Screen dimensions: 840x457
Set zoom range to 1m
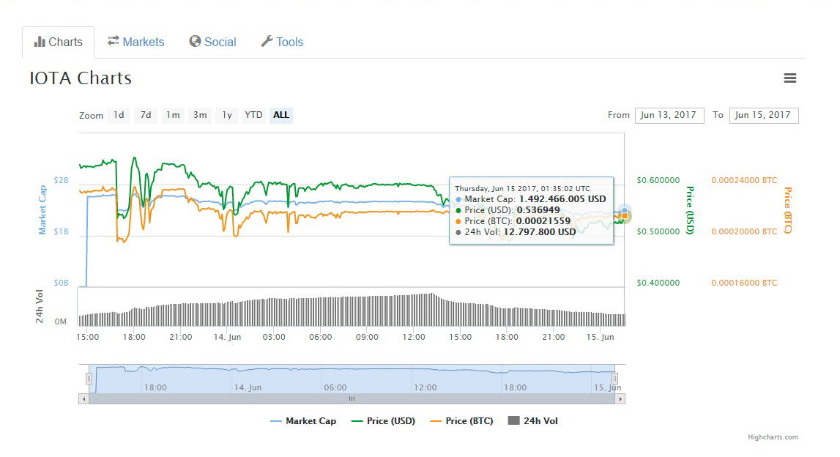(173, 115)
